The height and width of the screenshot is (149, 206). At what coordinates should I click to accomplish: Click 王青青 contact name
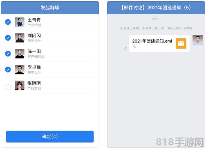[34, 20]
